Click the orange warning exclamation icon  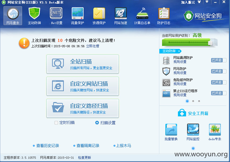(24, 43)
